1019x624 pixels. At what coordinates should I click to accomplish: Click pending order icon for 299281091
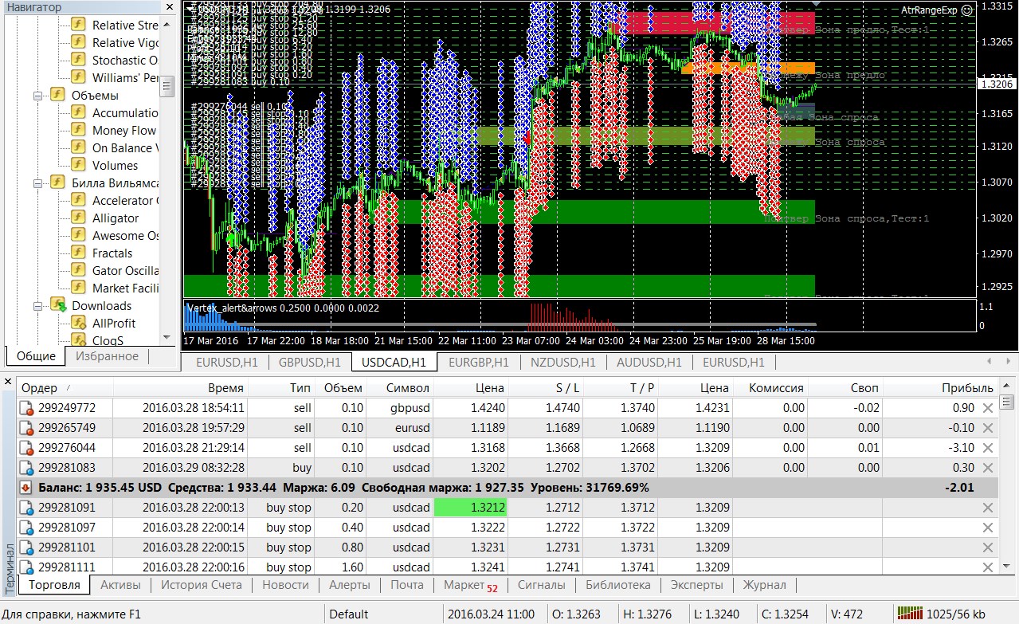27,508
